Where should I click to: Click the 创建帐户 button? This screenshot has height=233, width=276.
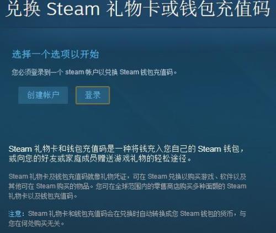43,96
